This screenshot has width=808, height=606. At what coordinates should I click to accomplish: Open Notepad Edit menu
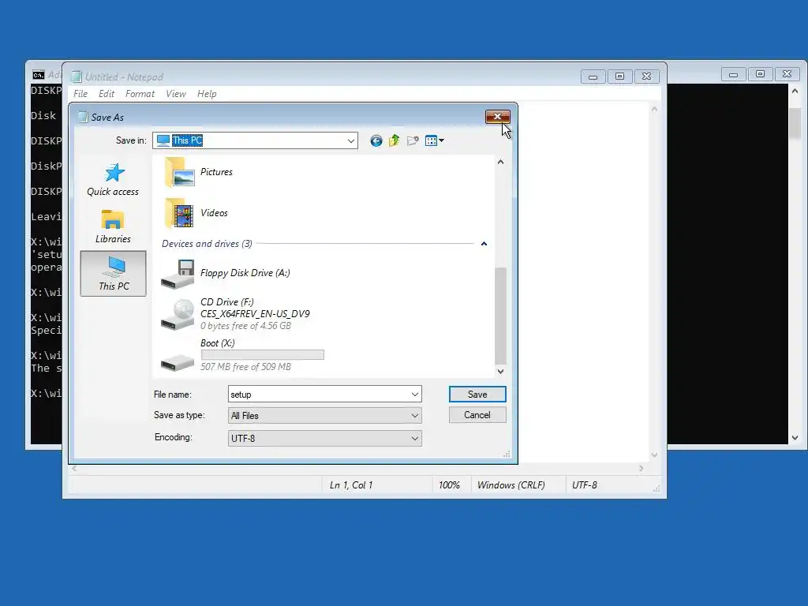(x=107, y=94)
